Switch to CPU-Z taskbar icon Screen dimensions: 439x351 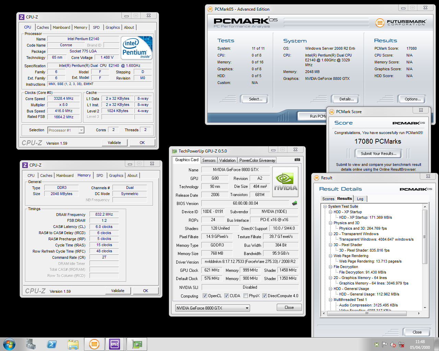pyautogui.click(x=115, y=344)
